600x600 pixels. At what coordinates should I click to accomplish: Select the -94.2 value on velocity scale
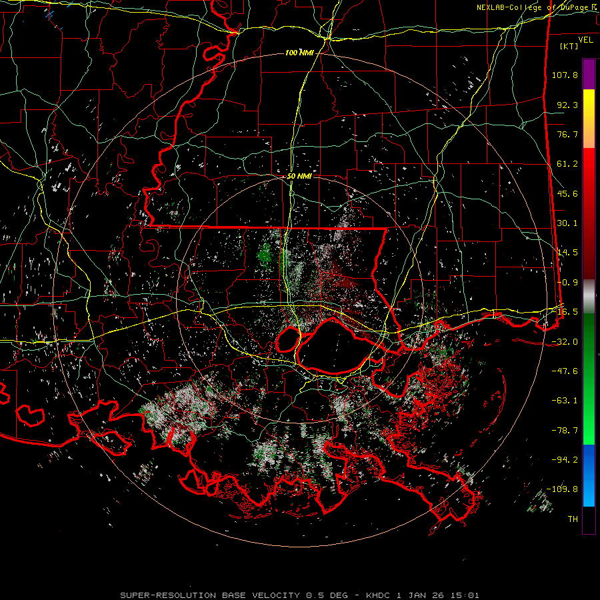565,459
